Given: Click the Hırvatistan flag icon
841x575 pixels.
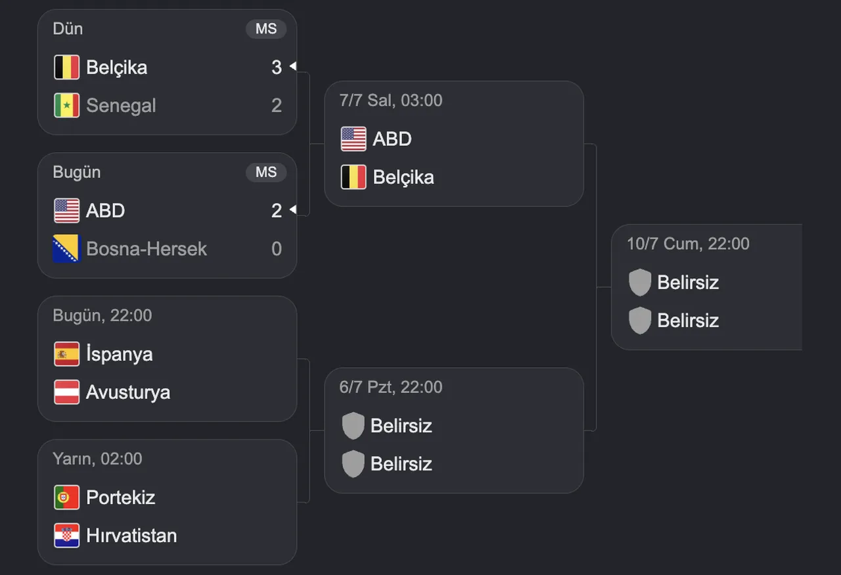Looking at the screenshot, I should click(66, 535).
